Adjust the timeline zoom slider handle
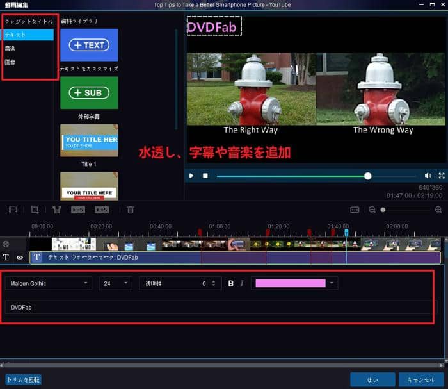Image resolution: width=448 pixels, height=389 pixels. (x=383, y=210)
